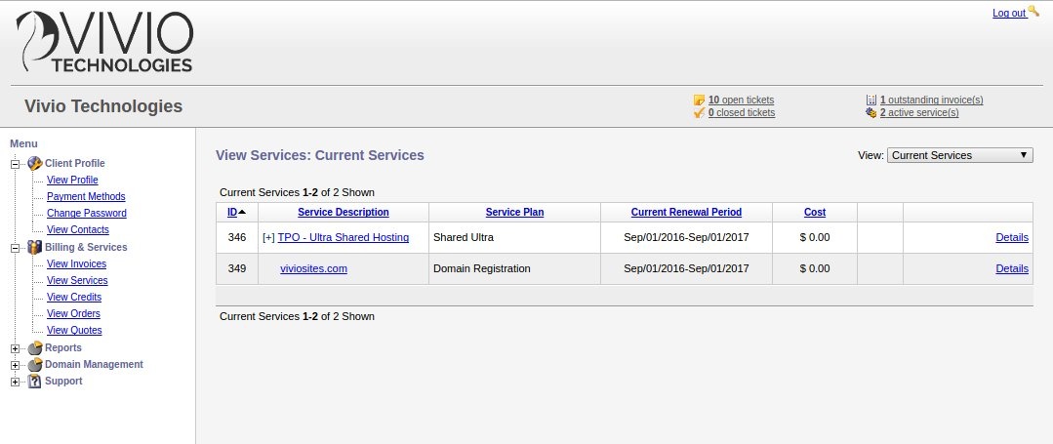The width and height of the screenshot is (1053, 444).
Task: Open Details for service 349
Action: tap(1012, 268)
